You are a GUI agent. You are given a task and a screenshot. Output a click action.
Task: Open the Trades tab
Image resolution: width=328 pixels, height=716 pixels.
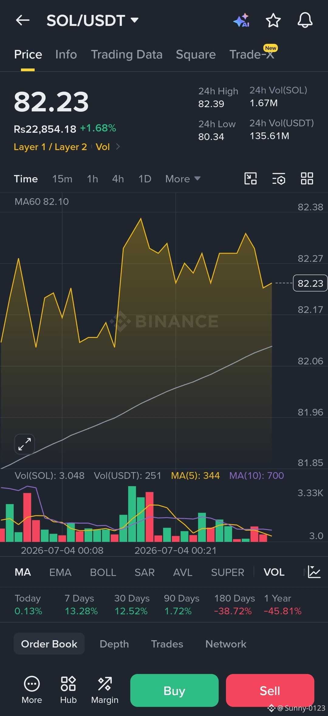[167, 644]
